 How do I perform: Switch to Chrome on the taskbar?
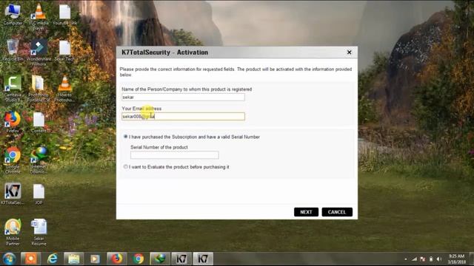138,259
